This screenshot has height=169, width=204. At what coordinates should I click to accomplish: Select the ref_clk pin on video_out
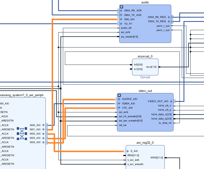tap(123, 125)
